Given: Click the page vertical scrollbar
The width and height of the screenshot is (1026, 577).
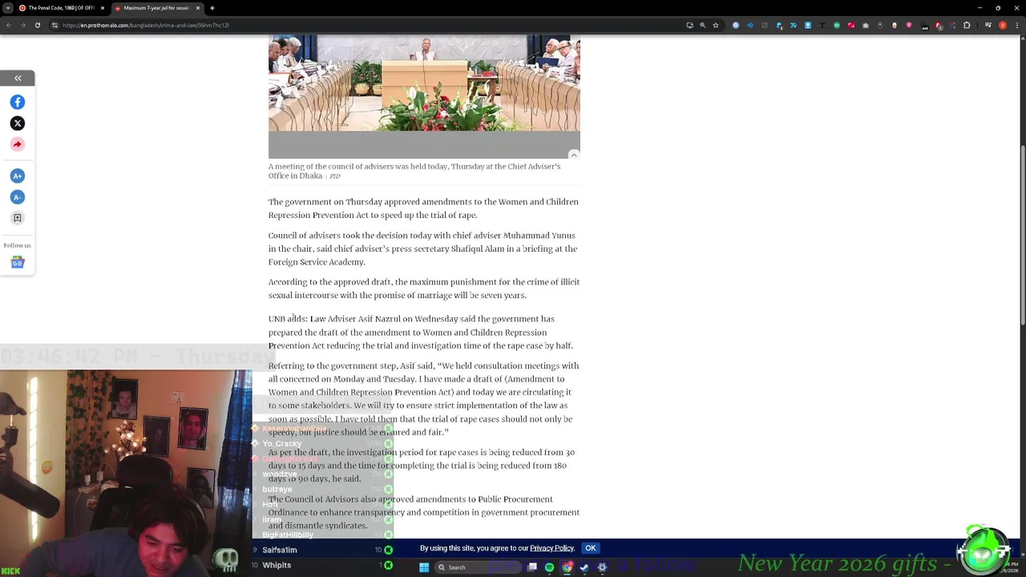Looking at the screenshot, I should [x=1022, y=235].
